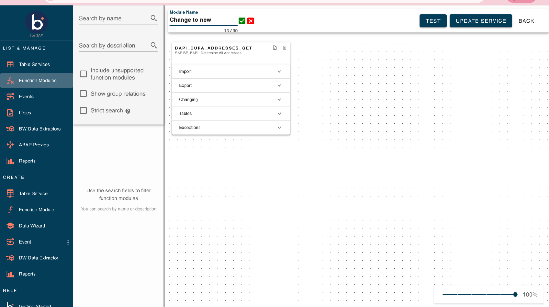Expand the Export section
This screenshot has height=307, width=549.
(x=231, y=85)
